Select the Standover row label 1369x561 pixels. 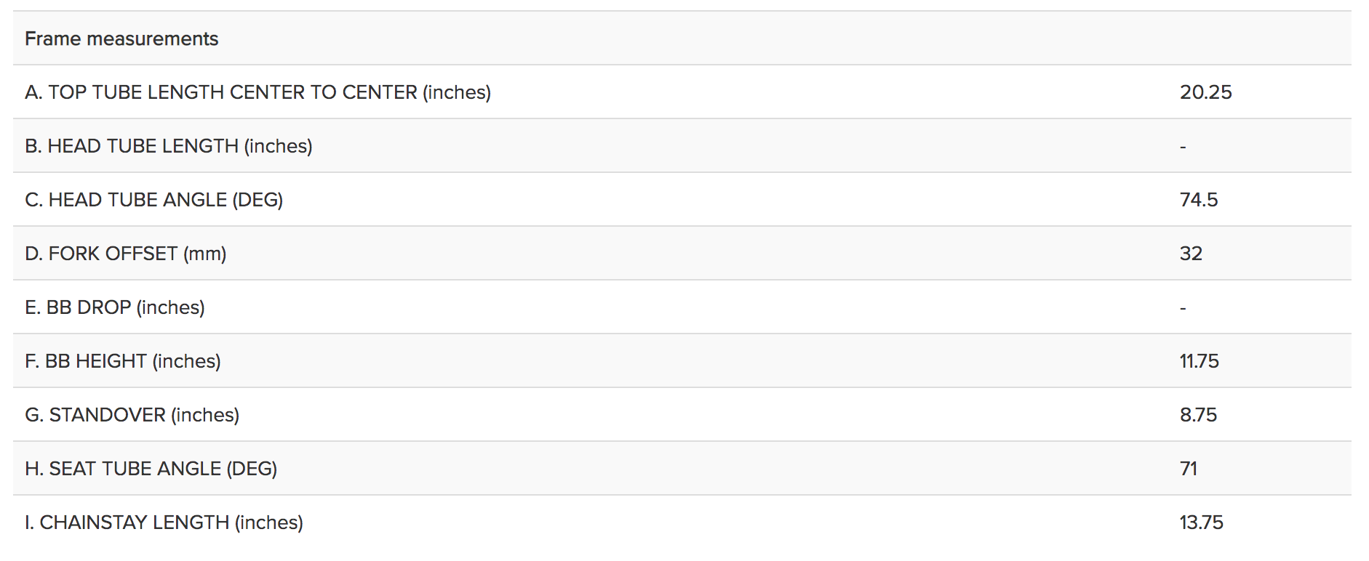(132, 415)
